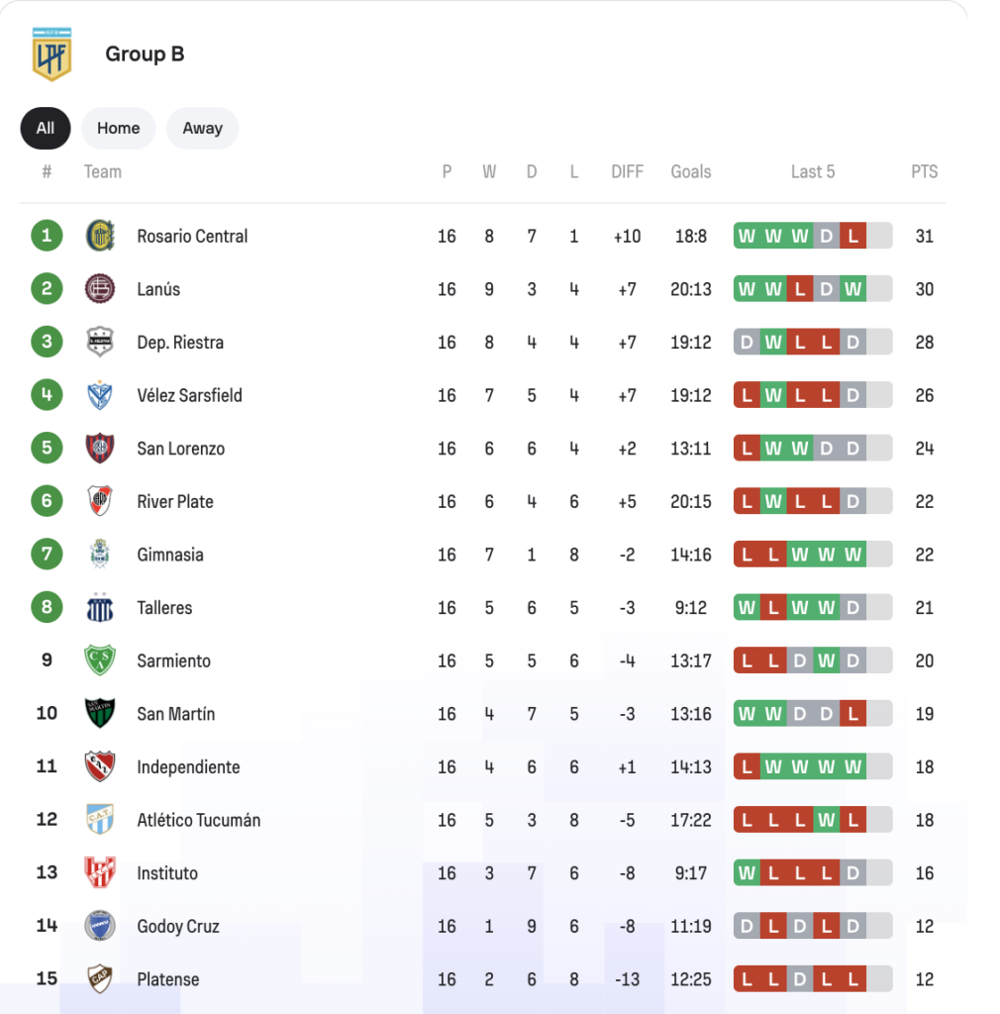The height and width of the screenshot is (1014, 1000).
Task: Switch to the Away standings tab
Action: point(202,128)
